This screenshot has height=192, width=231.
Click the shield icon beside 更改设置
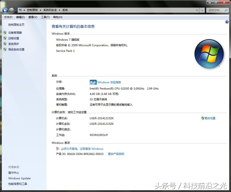[203, 118]
